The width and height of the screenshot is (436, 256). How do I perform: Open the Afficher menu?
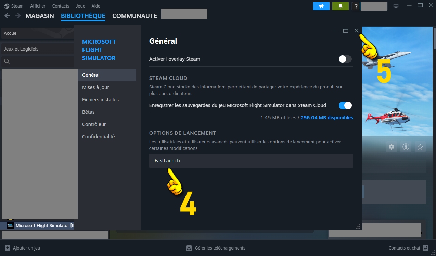tap(38, 6)
